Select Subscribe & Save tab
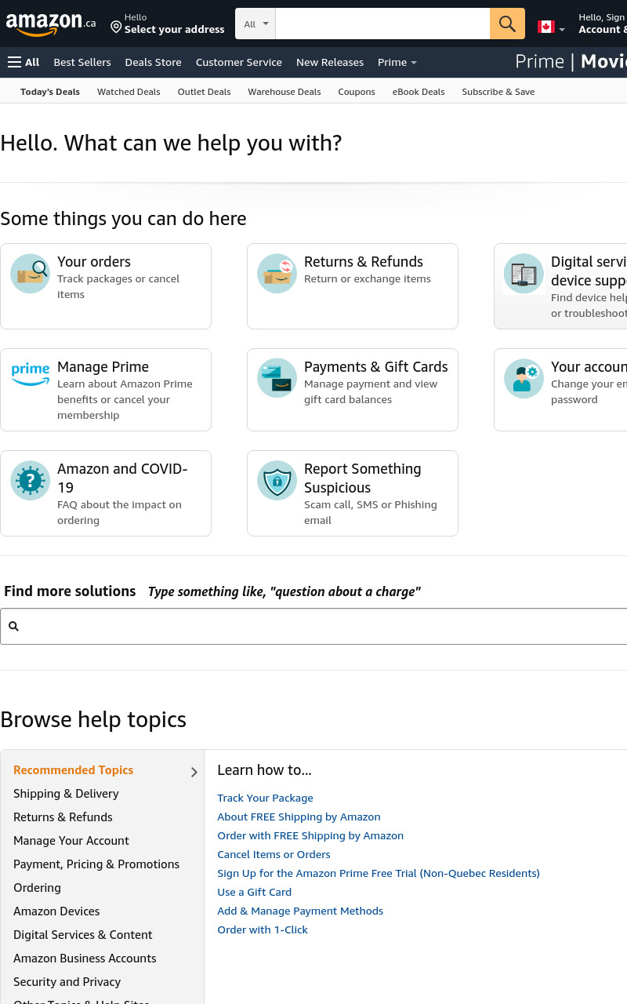 tap(498, 92)
